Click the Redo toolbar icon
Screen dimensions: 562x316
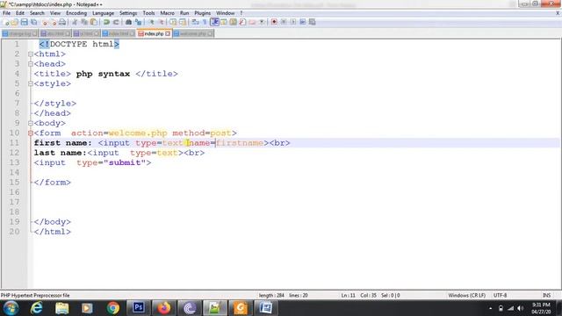[x=116, y=22]
